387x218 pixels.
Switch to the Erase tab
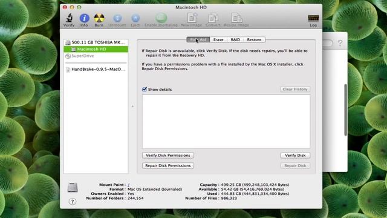tap(218, 39)
